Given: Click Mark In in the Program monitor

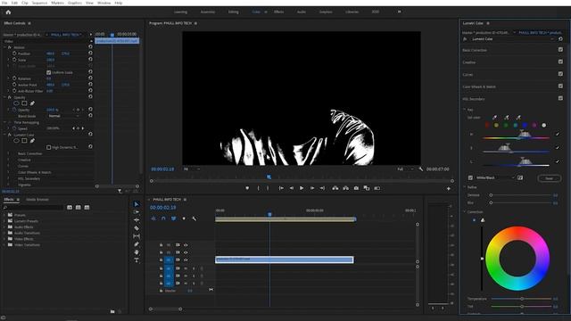Looking at the screenshot, I should click(x=259, y=188).
